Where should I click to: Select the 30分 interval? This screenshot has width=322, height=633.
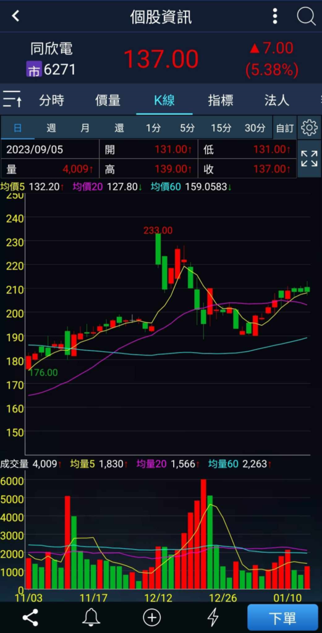click(255, 128)
